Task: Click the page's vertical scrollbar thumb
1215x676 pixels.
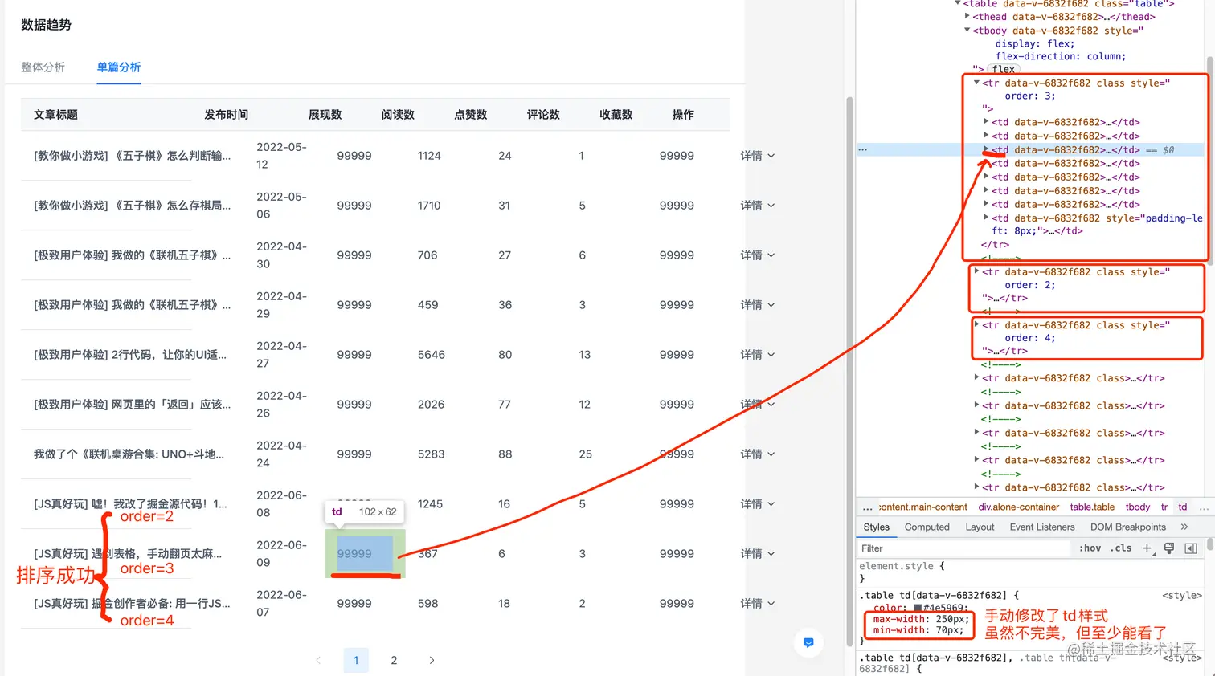Action: [x=849, y=371]
